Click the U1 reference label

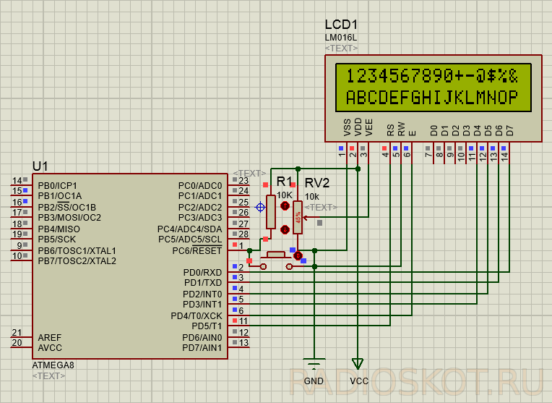coord(40,166)
